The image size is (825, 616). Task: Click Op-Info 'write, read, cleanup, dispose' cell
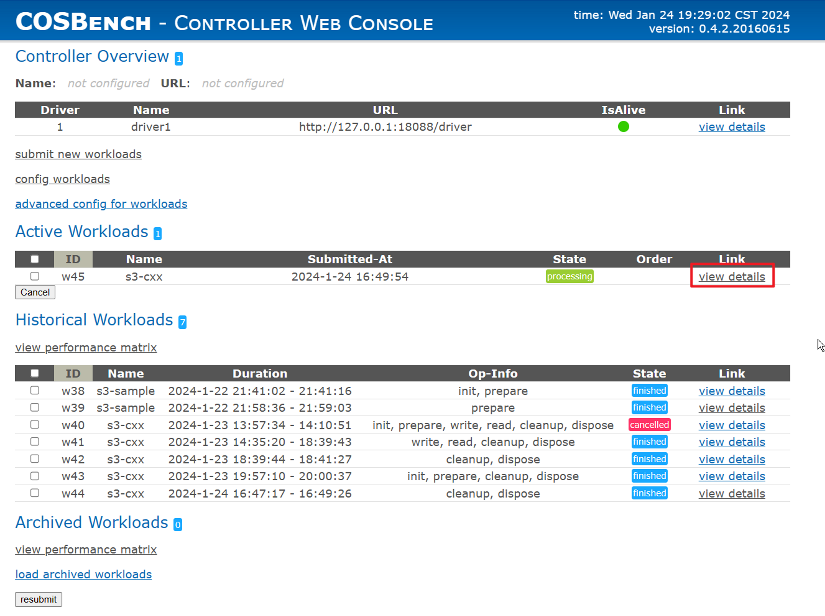coord(493,442)
